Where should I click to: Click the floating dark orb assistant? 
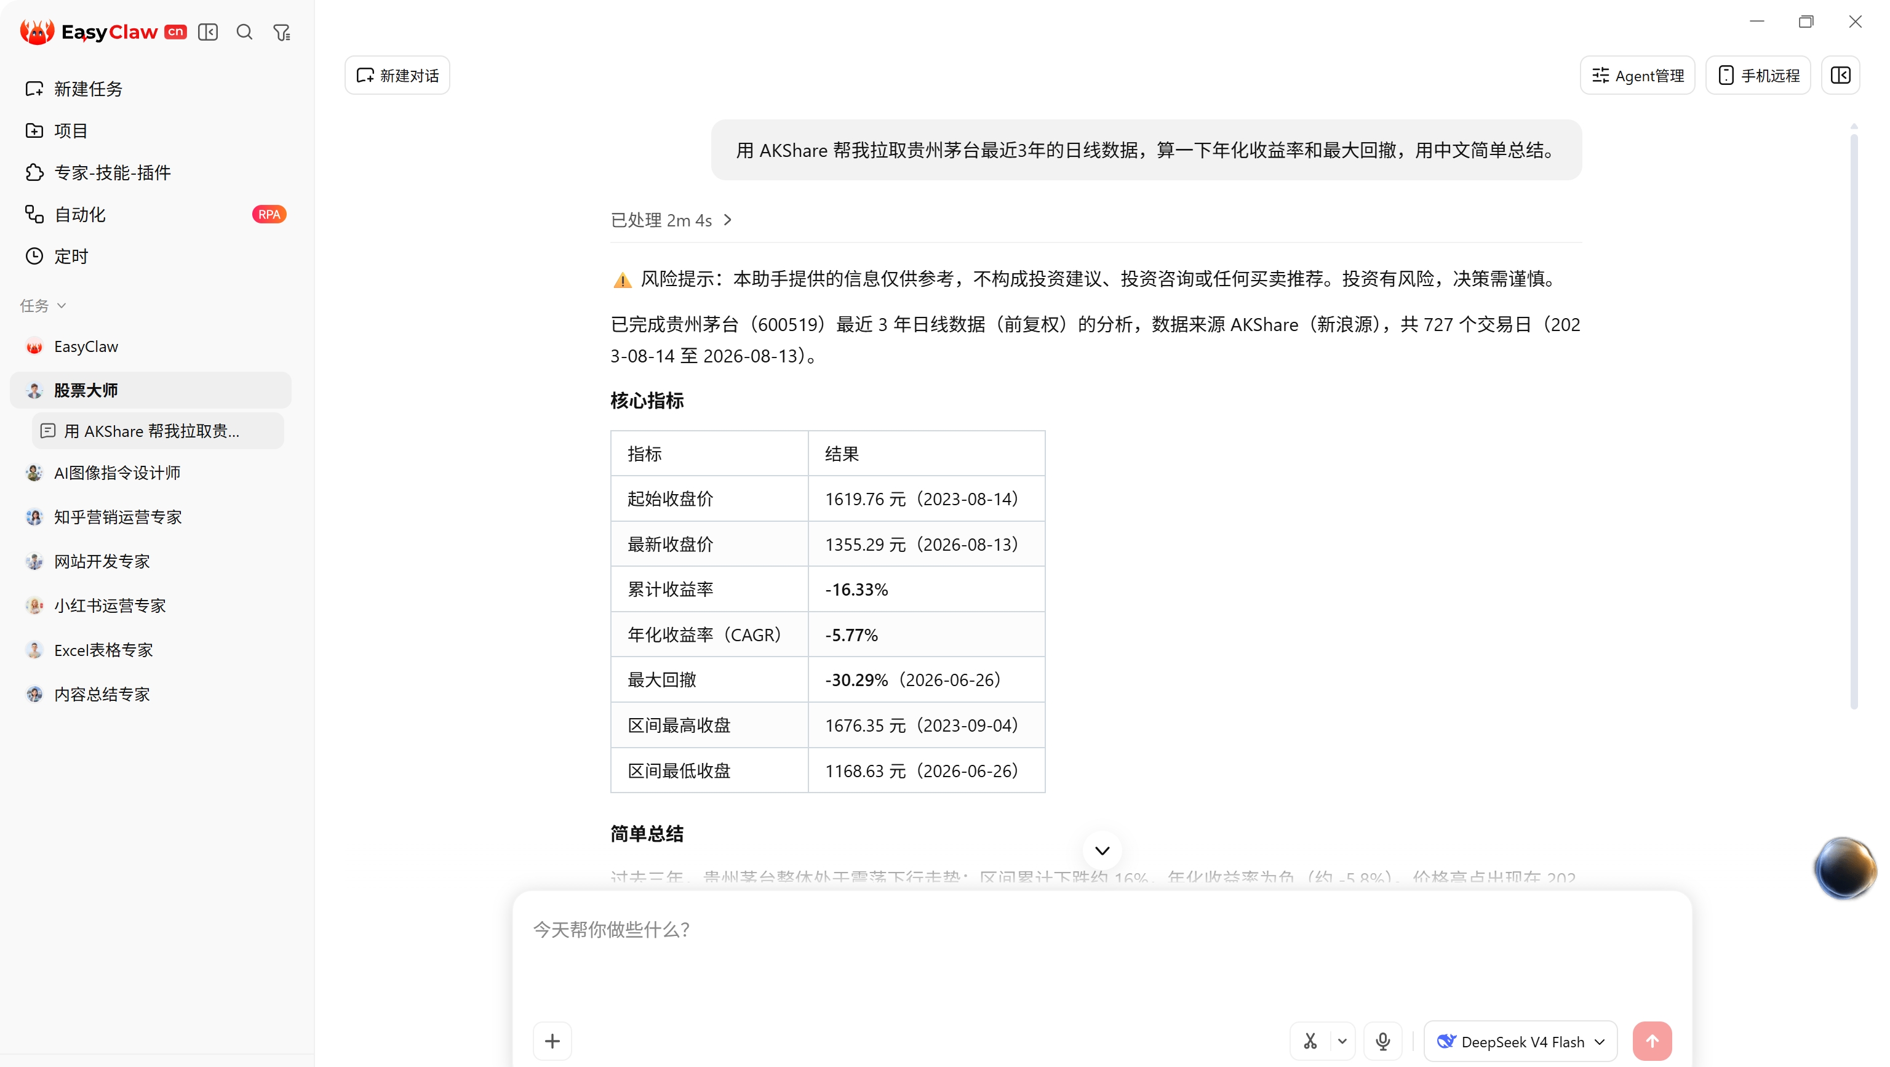click(x=1844, y=868)
